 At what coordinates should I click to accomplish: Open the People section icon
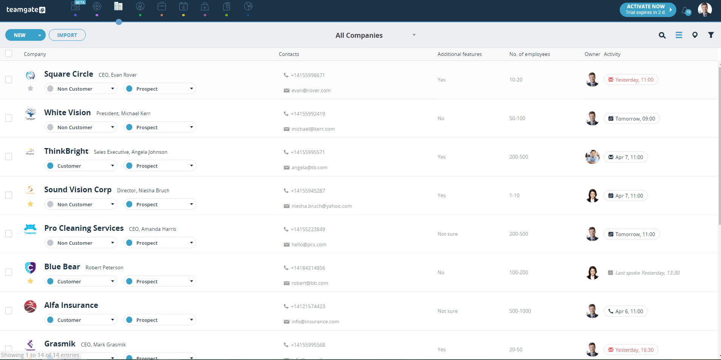140,6
